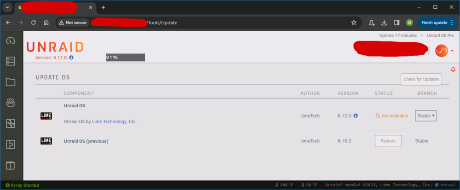Click the info icon next to table version 6.12.0
Screen dimensions: 460x190
click(356, 116)
